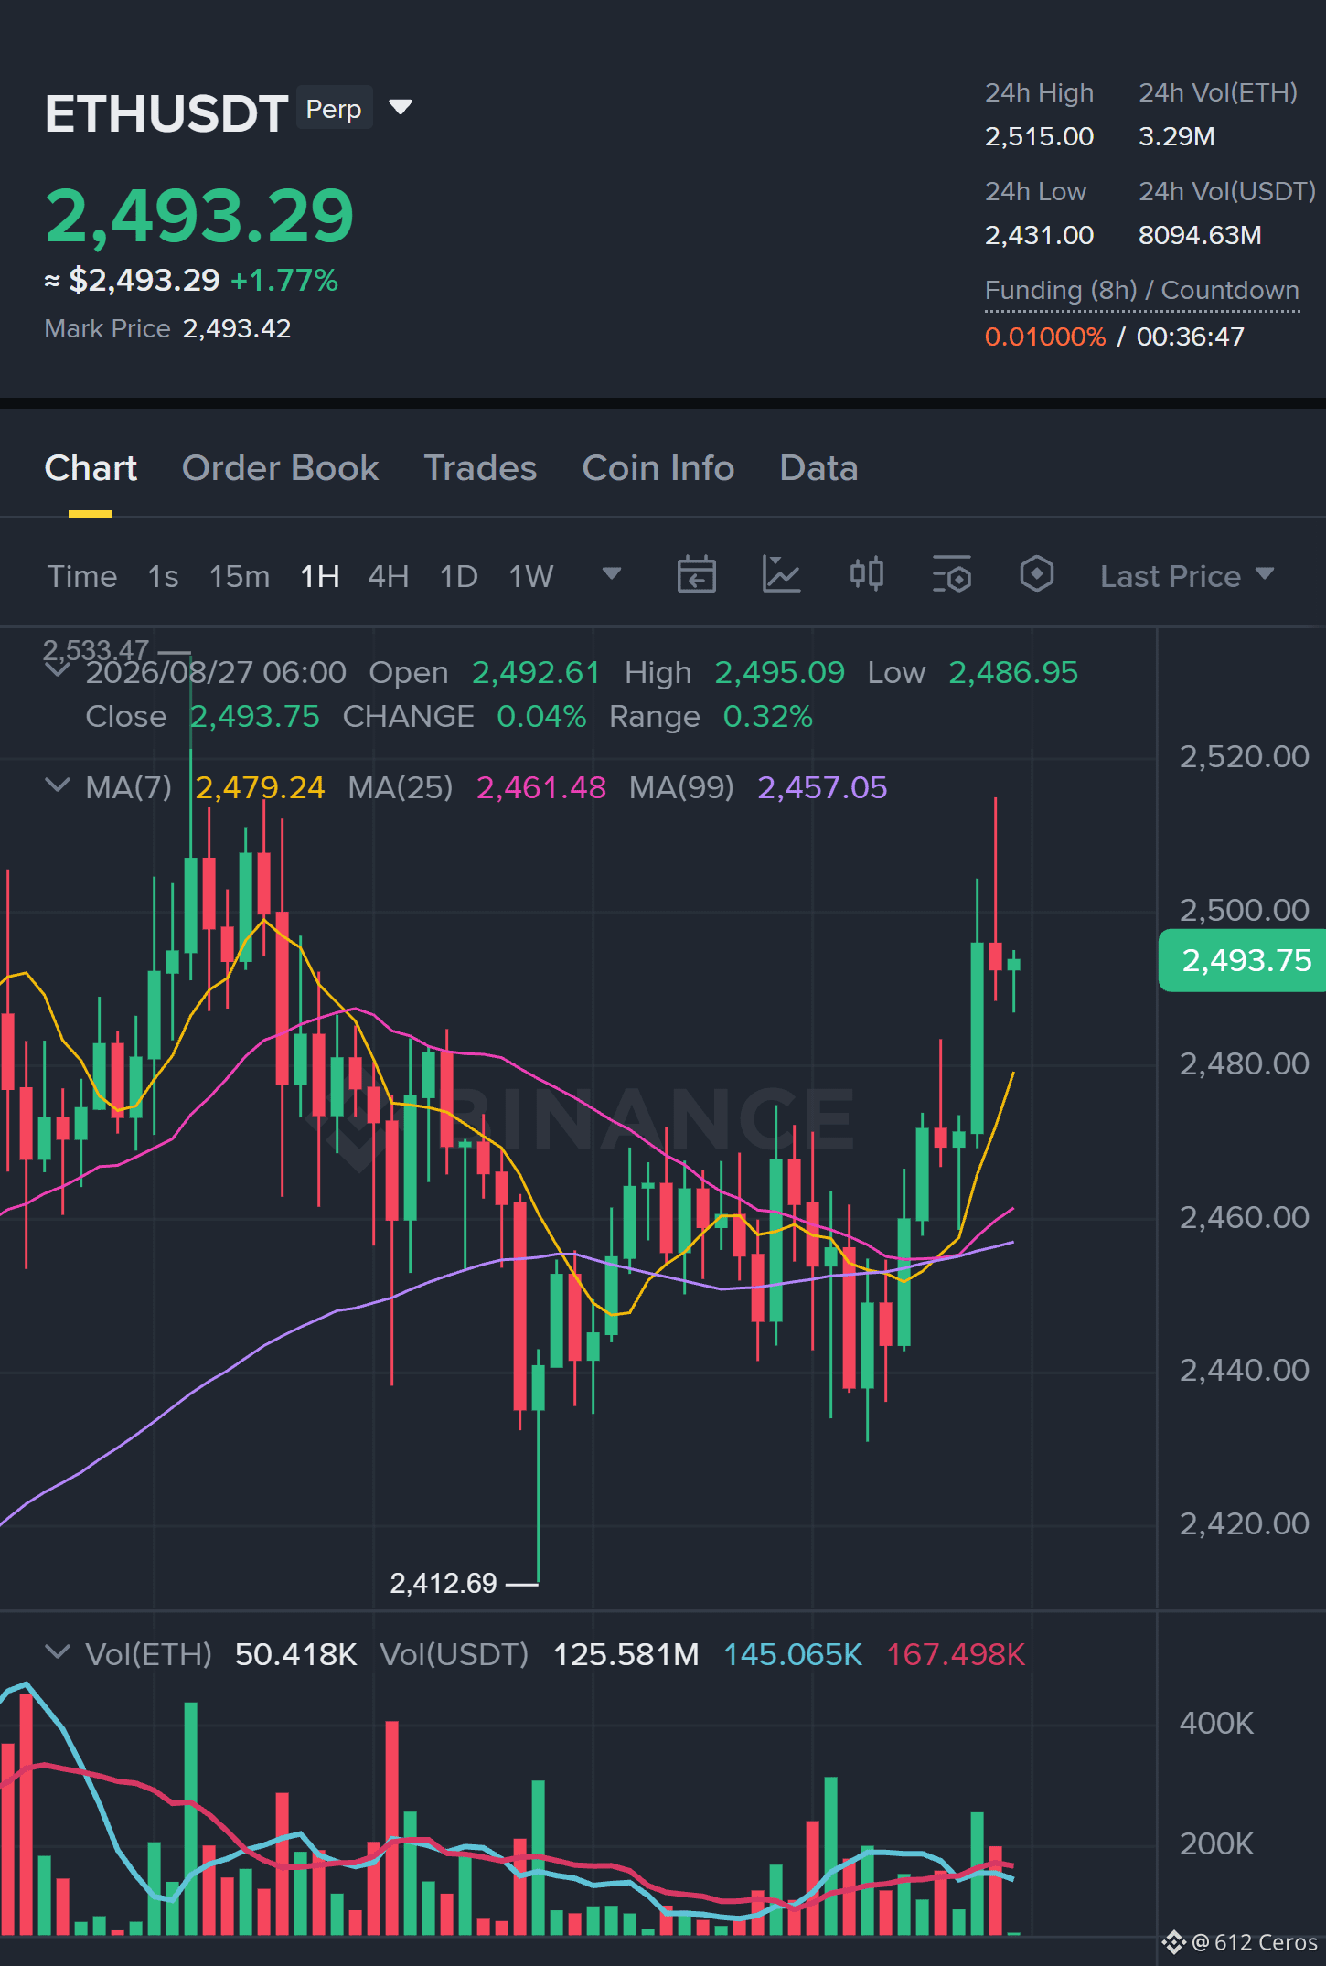1326x1966 pixels.
Task: Open the calendar date-jump icon
Action: click(x=696, y=575)
